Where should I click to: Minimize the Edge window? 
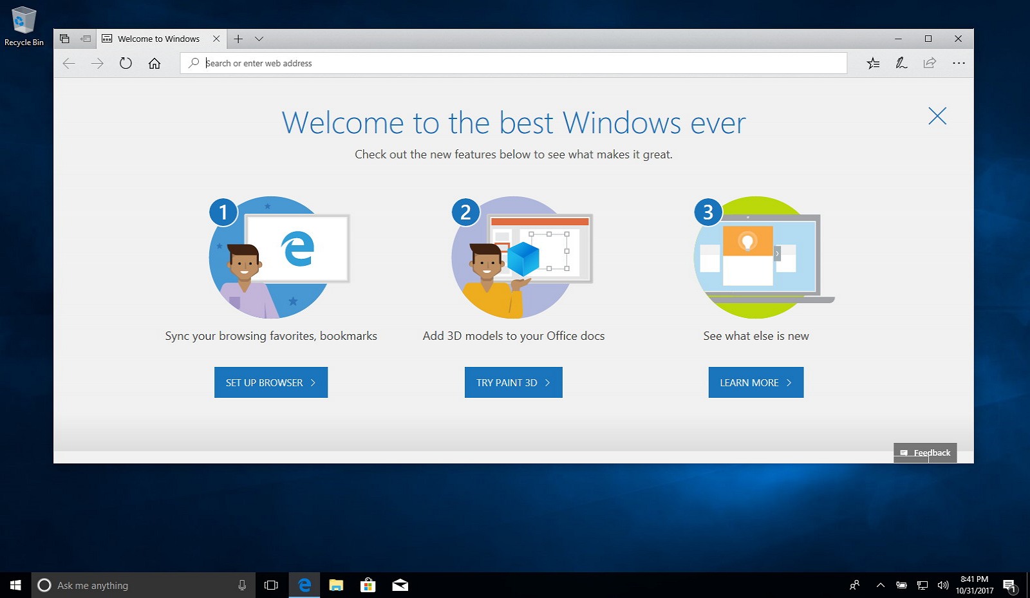(898, 39)
